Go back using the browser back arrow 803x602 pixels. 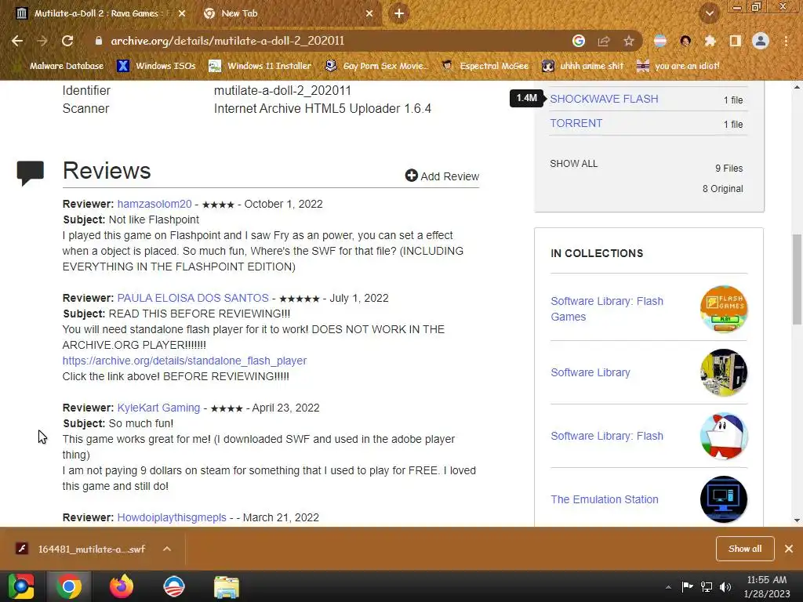point(17,41)
